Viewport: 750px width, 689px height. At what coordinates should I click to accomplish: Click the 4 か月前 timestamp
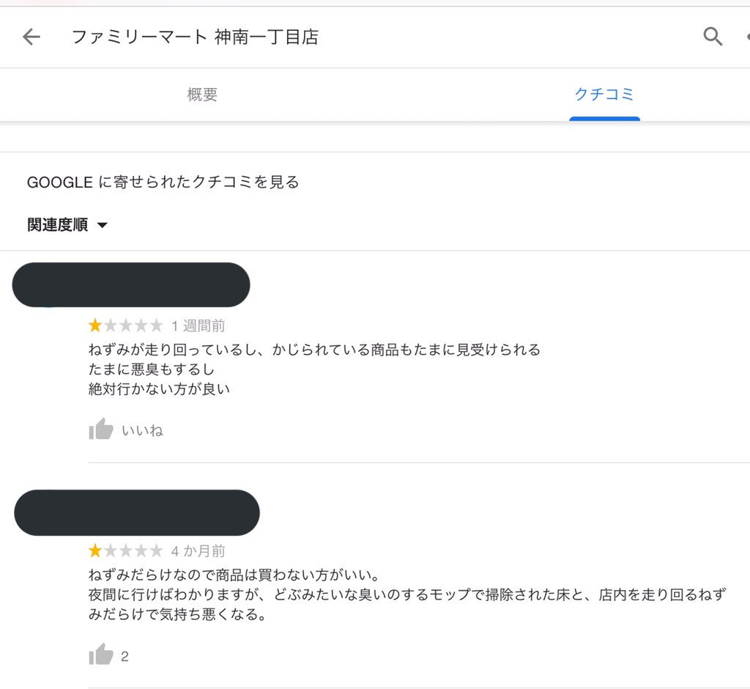pyautogui.click(x=198, y=551)
